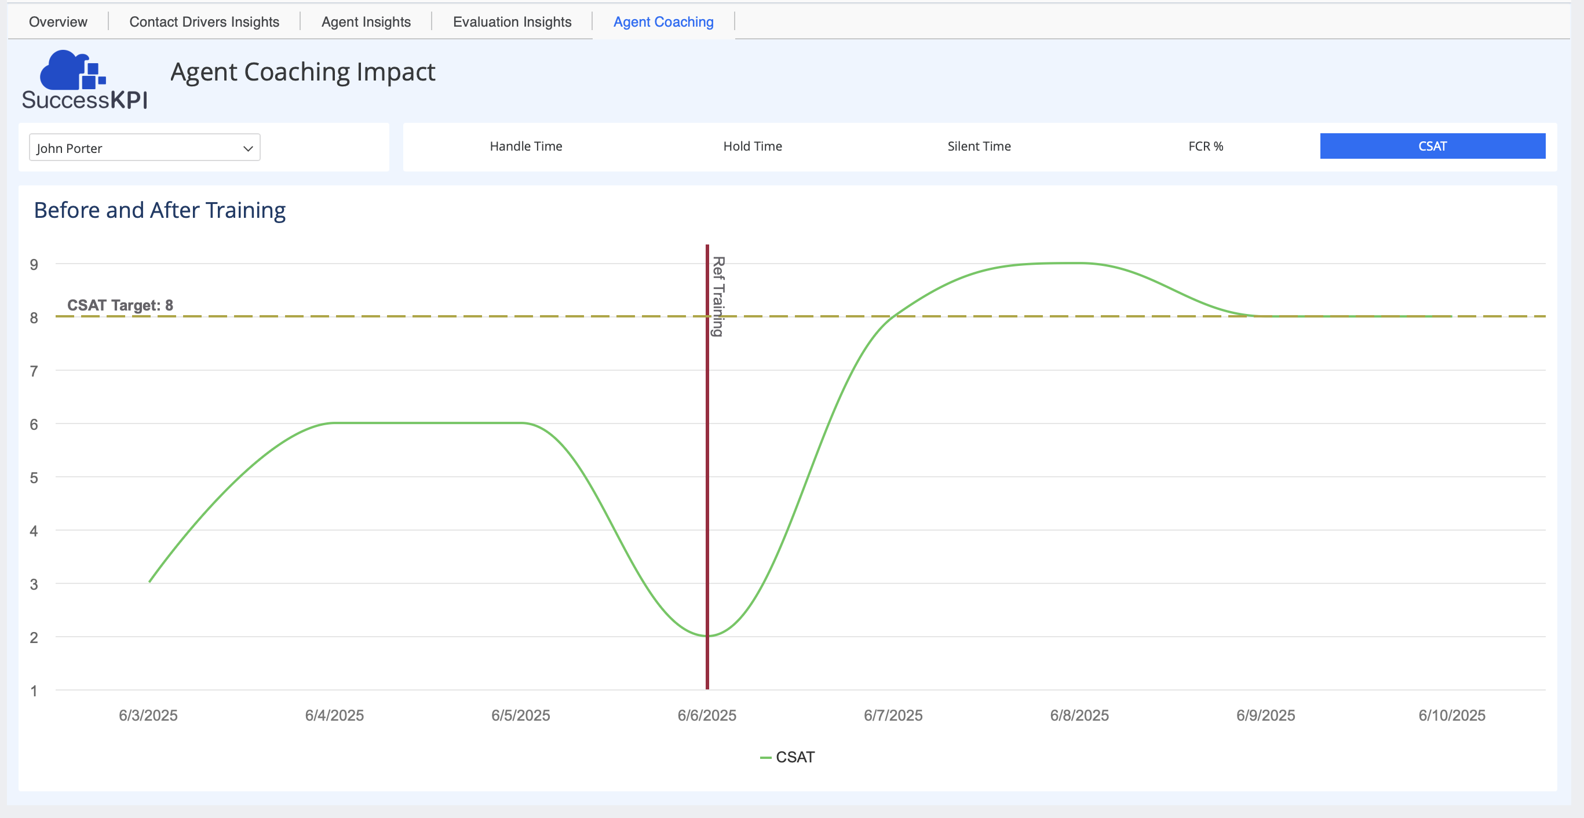Select the Handle Time metric
Screen dimensions: 1584x818
coord(525,147)
